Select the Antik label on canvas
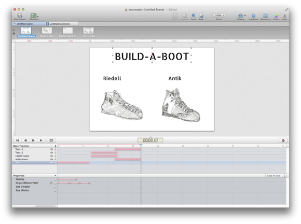 tap(175, 78)
